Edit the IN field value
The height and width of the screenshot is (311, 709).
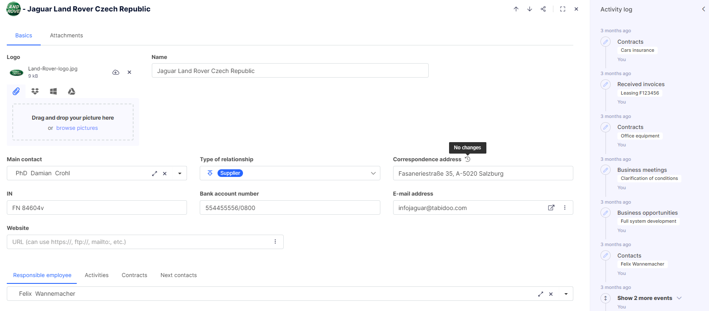(x=97, y=207)
